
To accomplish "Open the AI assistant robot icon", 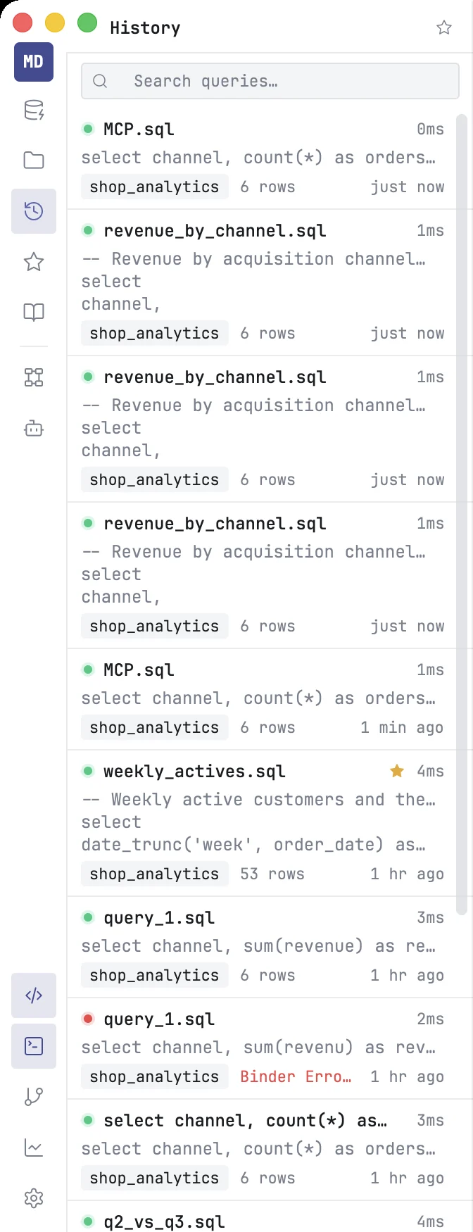I will [34, 428].
